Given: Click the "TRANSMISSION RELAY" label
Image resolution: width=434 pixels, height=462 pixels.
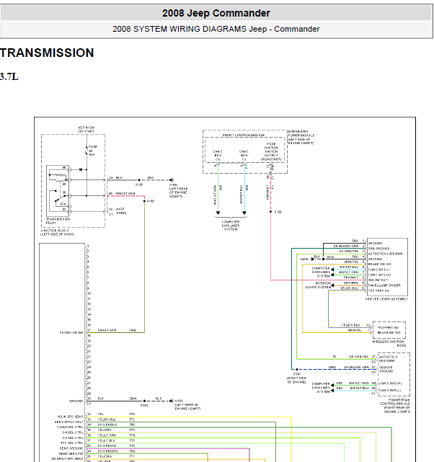Looking at the screenshot, I should pos(58,221).
